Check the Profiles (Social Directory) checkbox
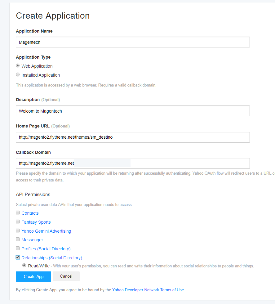 click(x=18, y=248)
